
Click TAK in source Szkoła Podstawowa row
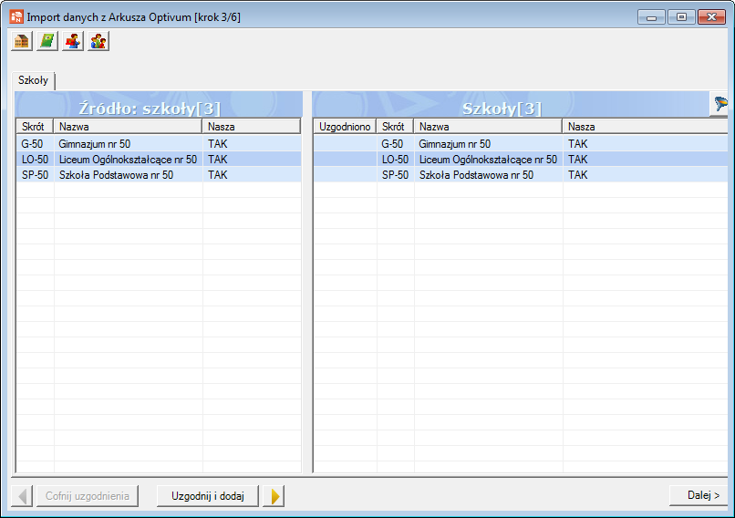click(x=218, y=175)
